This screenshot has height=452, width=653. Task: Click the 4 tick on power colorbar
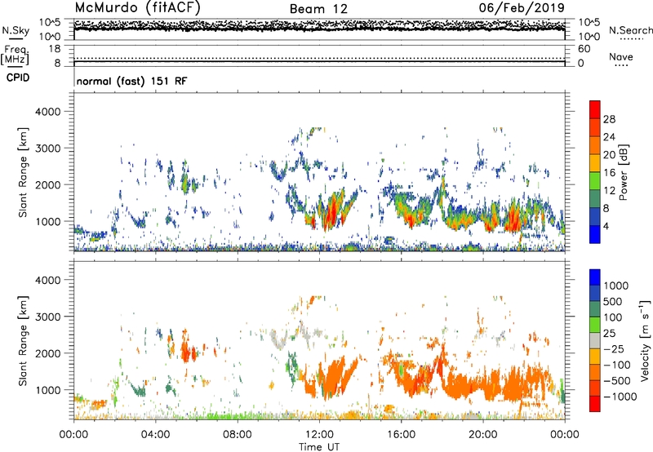tap(606, 226)
